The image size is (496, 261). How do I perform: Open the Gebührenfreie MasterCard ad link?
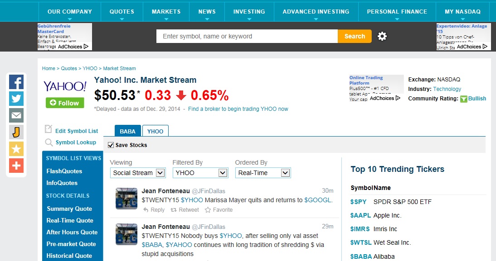[x=54, y=28]
